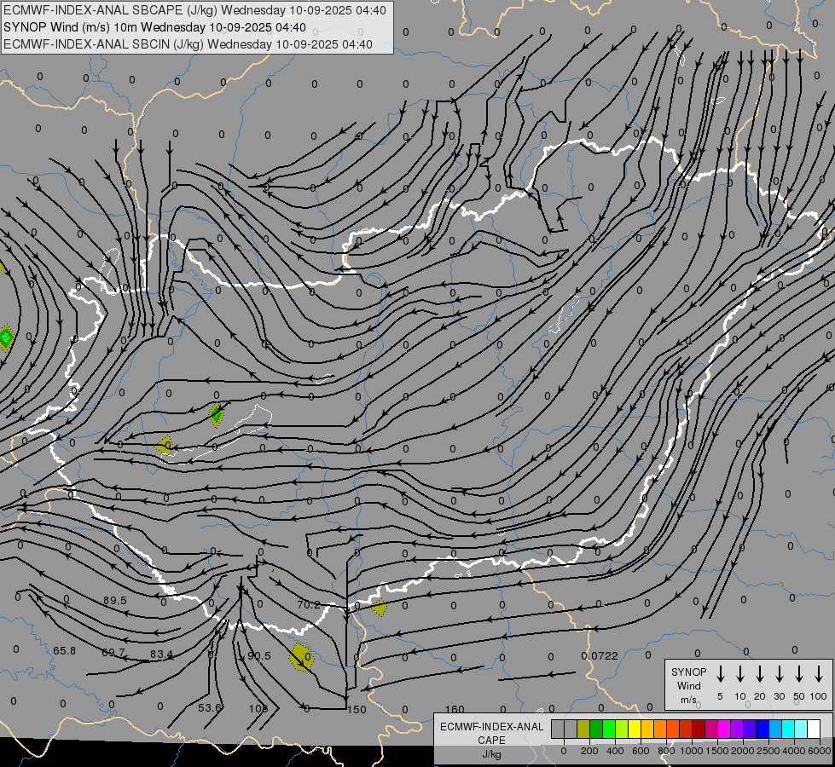
Task: Pick the pure yellow swatch before 600
Action: [x=635, y=729]
